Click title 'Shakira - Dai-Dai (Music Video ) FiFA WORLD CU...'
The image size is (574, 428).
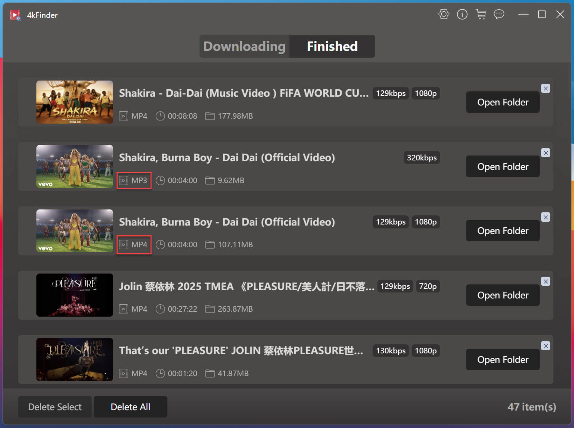click(x=244, y=93)
